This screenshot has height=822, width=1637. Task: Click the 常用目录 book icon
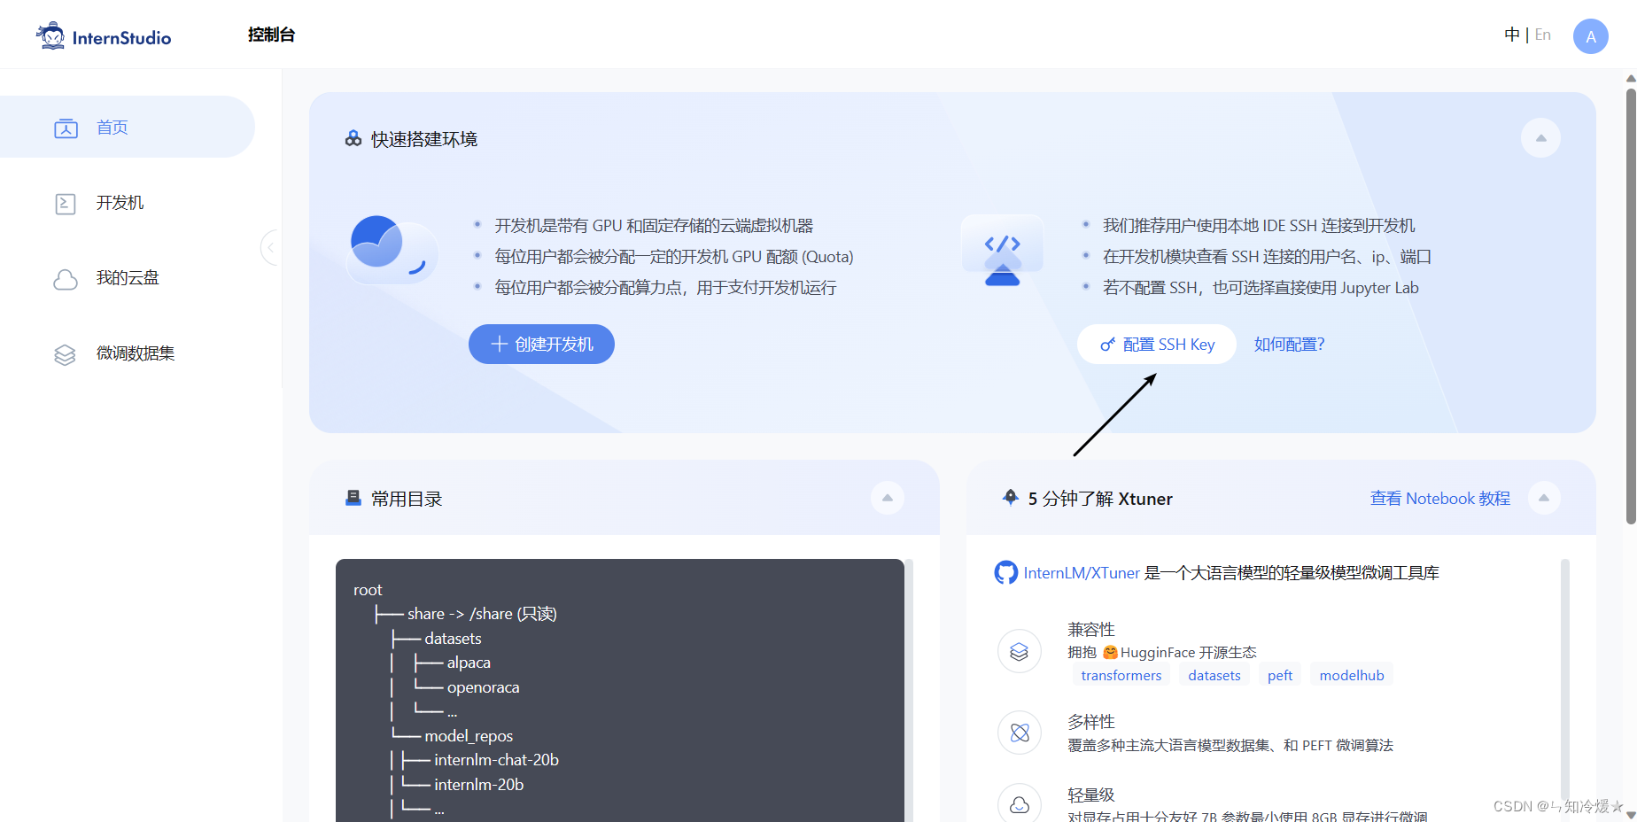[353, 498]
